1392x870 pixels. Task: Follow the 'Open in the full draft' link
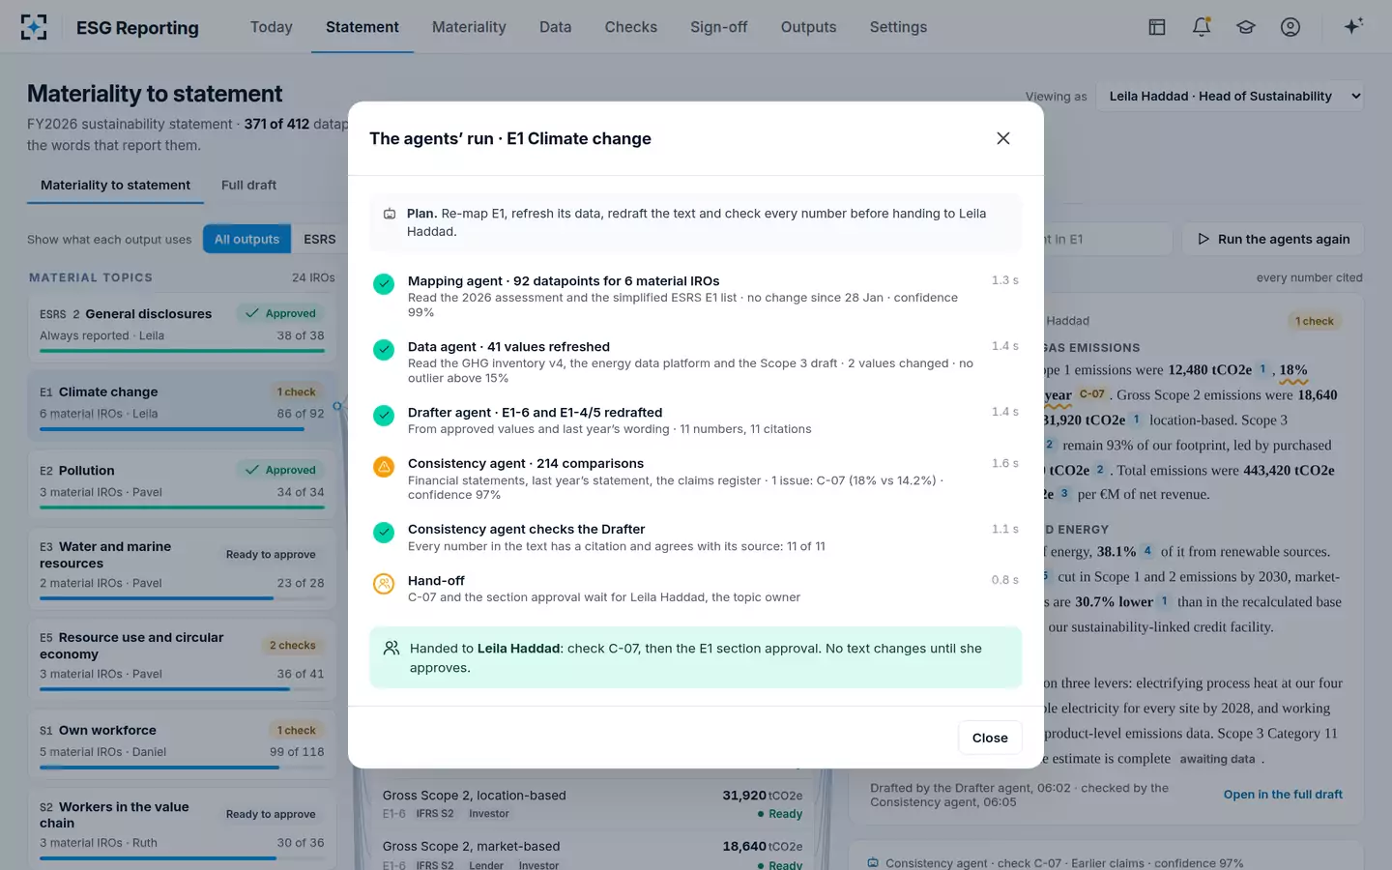(x=1283, y=795)
